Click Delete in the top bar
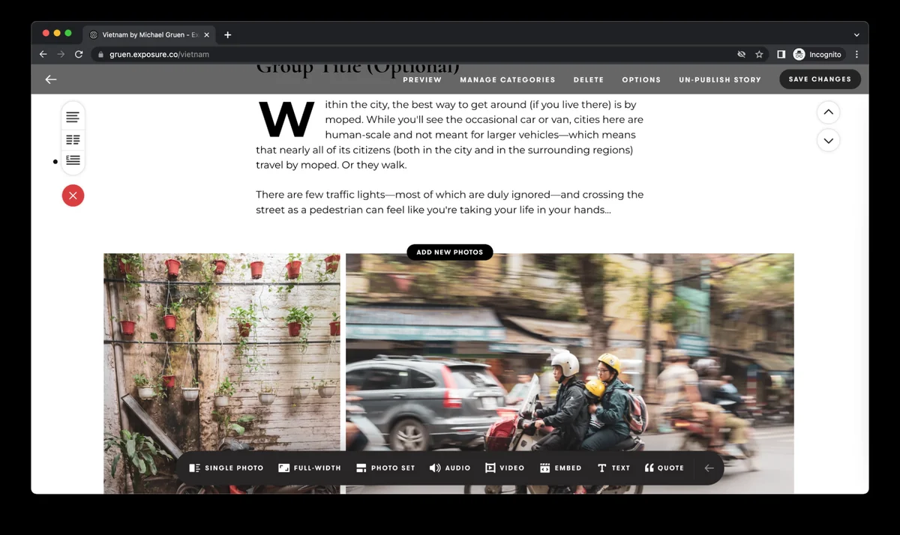Screen dimensions: 900x535 point(589,79)
